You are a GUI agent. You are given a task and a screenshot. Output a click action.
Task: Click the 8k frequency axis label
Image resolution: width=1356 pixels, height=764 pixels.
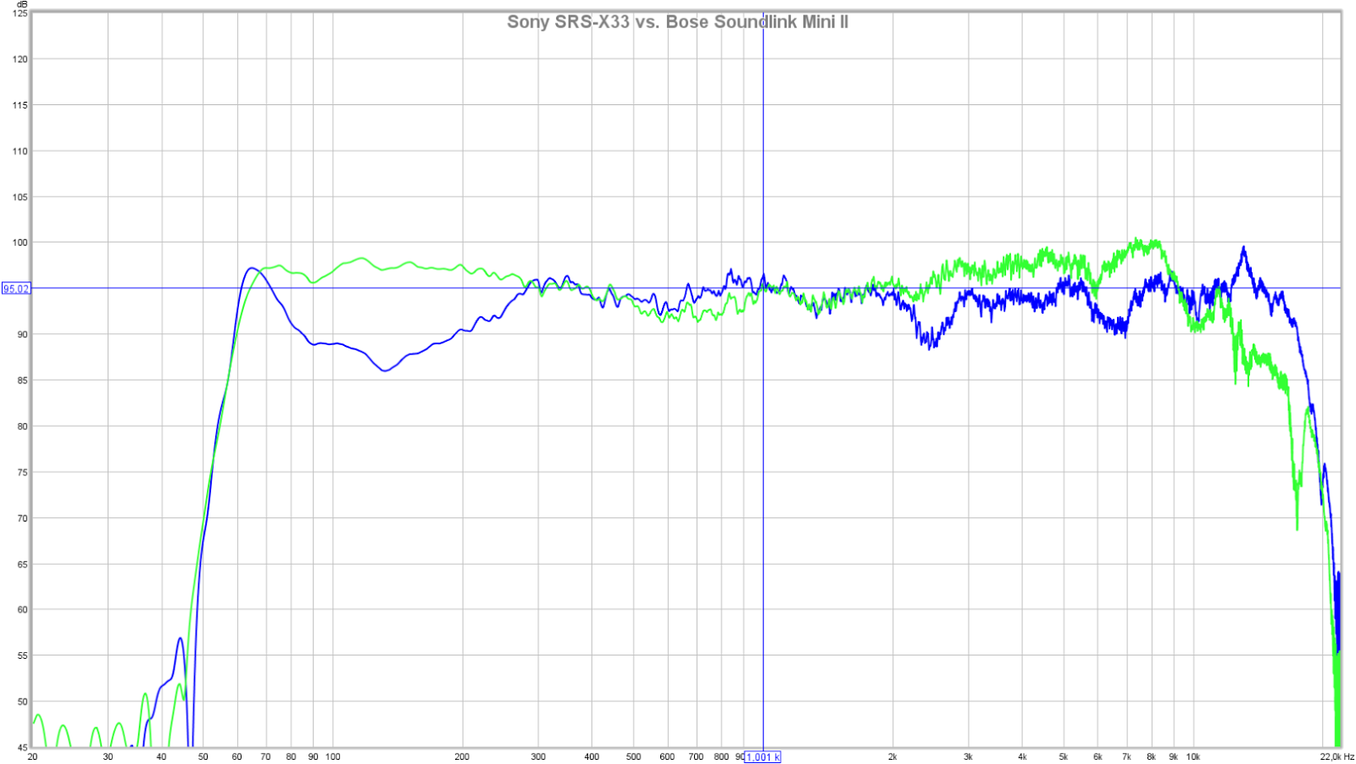point(1151,756)
